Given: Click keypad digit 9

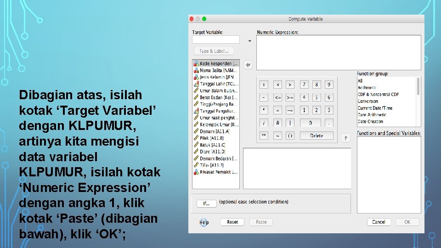Looking at the screenshot, I should (x=329, y=85).
